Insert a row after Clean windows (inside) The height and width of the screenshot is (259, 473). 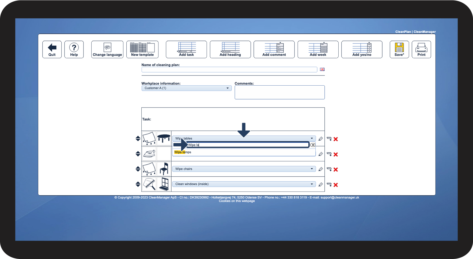pos(329,185)
